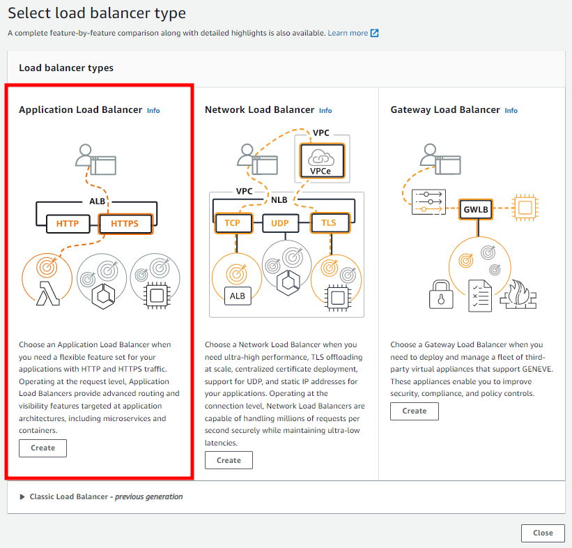
Task: Click the Lambda icon in ALB diagram
Action: pyautogui.click(x=48, y=294)
